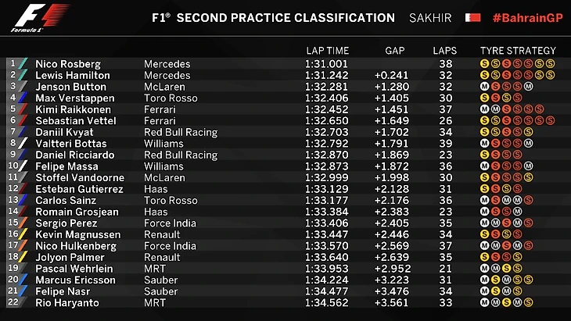The width and height of the screenshot is (571, 321).
Task: Select first tyre icon in Max Verstappen's row
Action: 485,98
